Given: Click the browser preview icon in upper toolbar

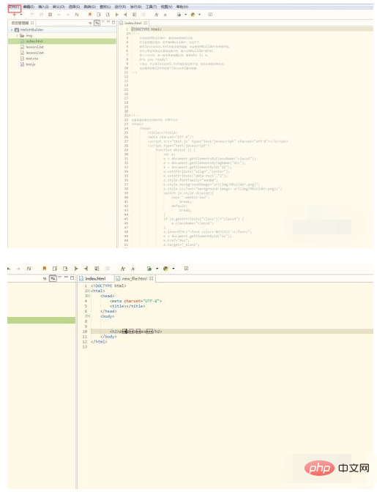Looking at the screenshot, I should [179, 15].
